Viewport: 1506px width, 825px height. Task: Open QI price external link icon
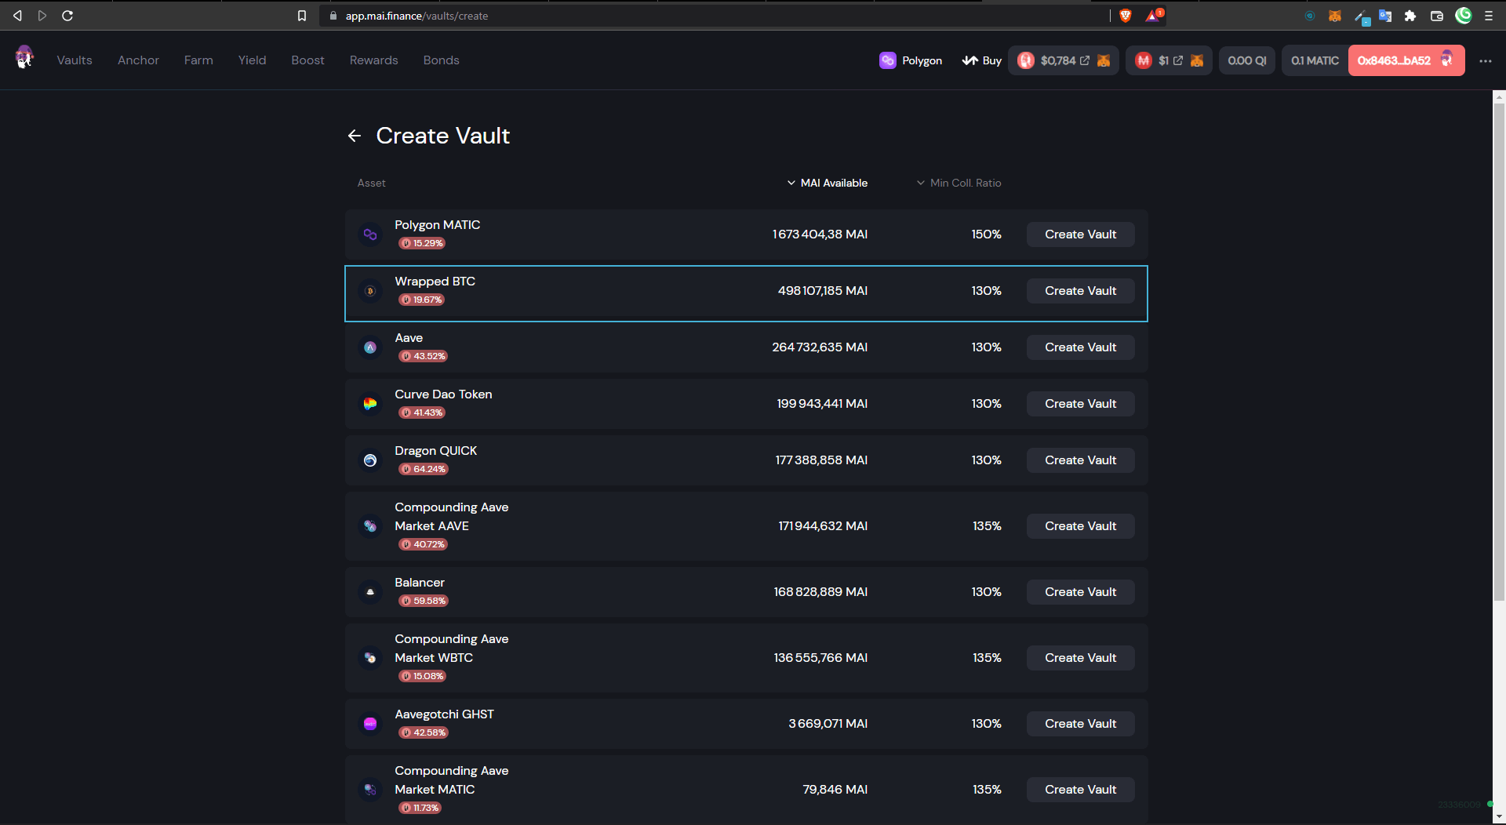1085,60
